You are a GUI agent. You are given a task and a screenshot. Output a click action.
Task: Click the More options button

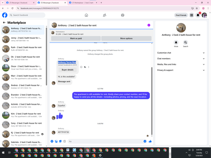click(126, 38)
